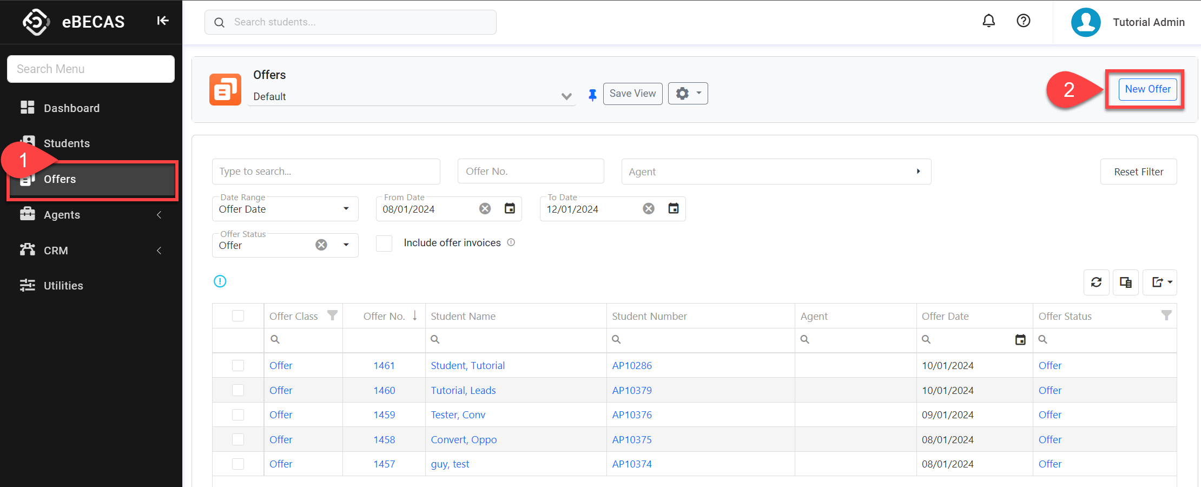Click the blue info circle above the table
Viewport: 1201px width, 487px height.
click(220, 281)
